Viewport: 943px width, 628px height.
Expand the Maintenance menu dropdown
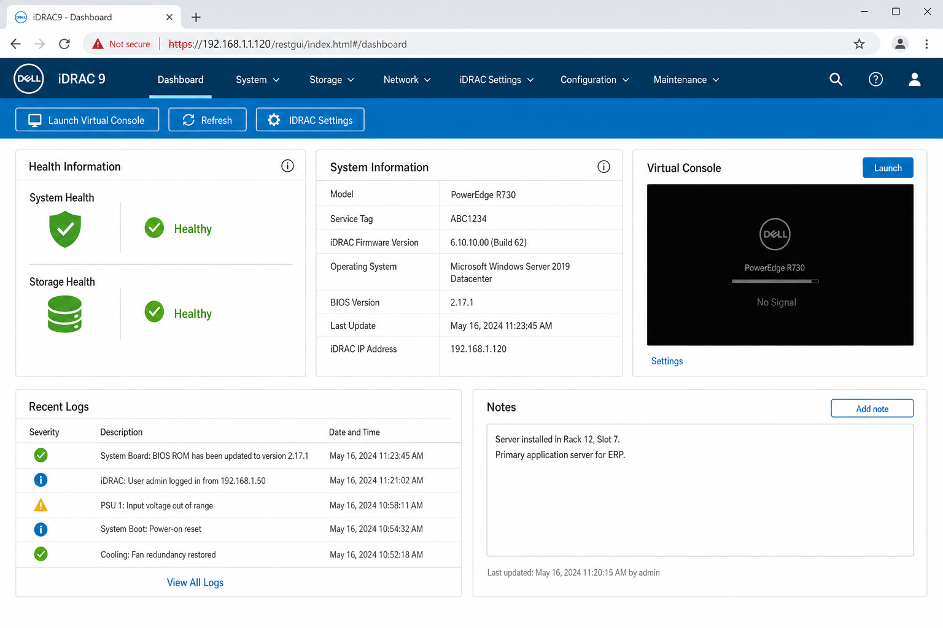(x=686, y=80)
